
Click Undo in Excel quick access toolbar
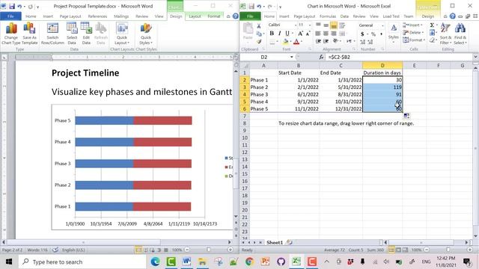(259, 6)
